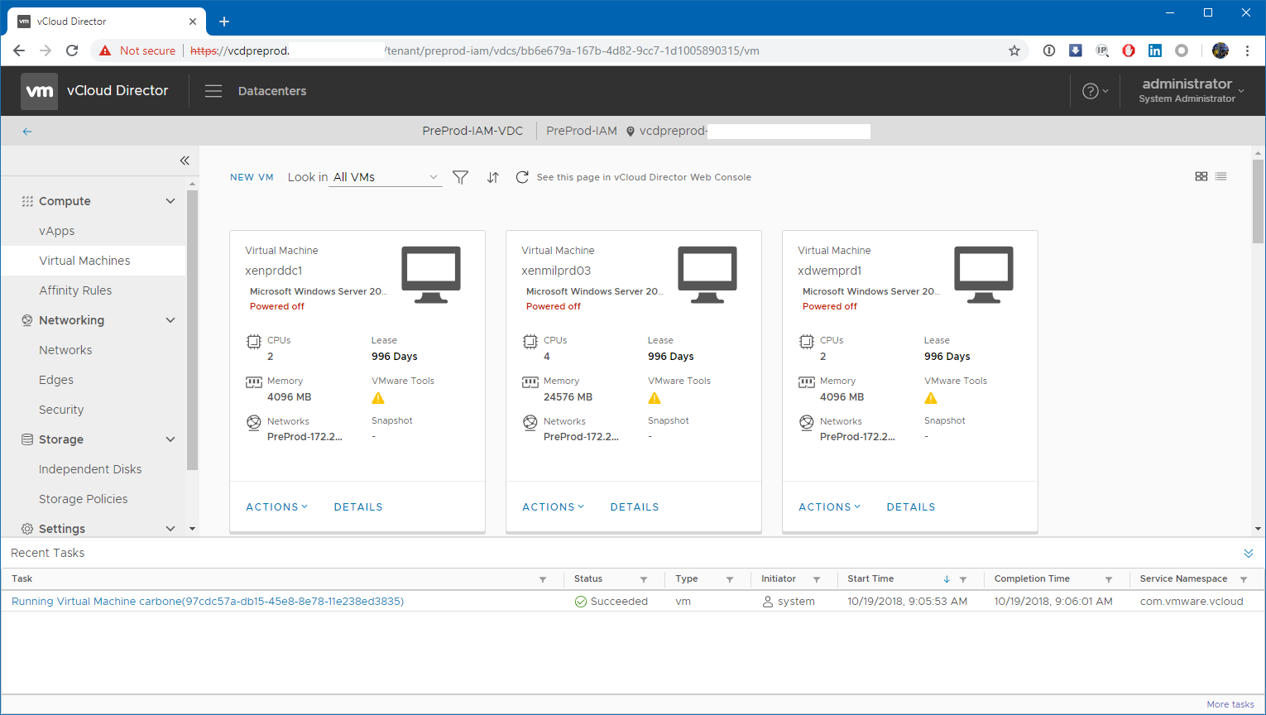1266x715 pixels.
Task: Open DETAILS for xenmilprd03
Action: 635,507
